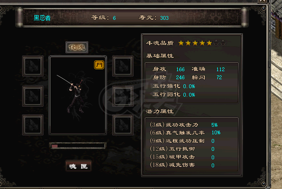Close the soul window with X

tap(262, 1)
